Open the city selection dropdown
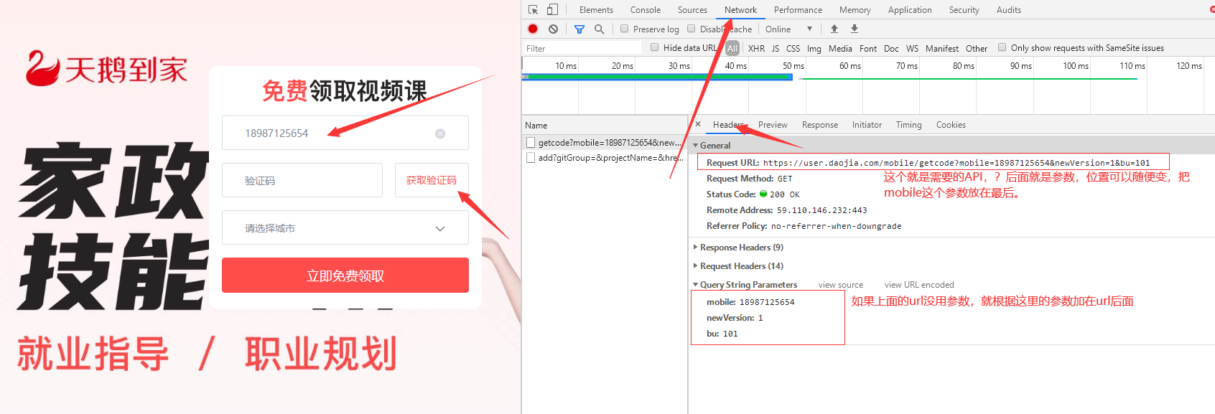 345,227
